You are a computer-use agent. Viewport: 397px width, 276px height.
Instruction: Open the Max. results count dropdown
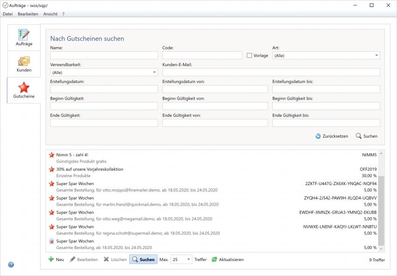[188, 260]
